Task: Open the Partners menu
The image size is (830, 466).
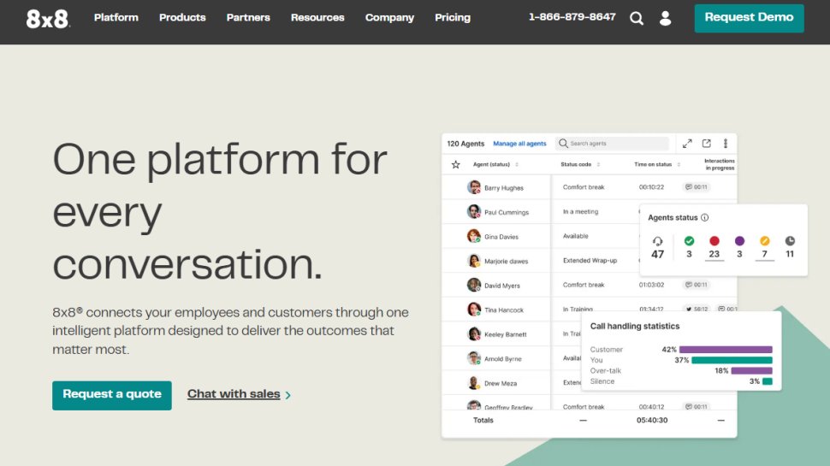Action: point(248,17)
